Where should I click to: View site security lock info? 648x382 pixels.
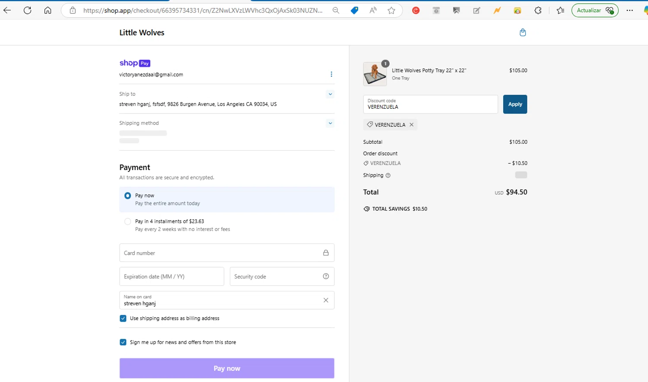coord(73,10)
